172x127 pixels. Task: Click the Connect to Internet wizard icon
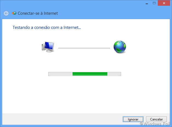pos(14,13)
